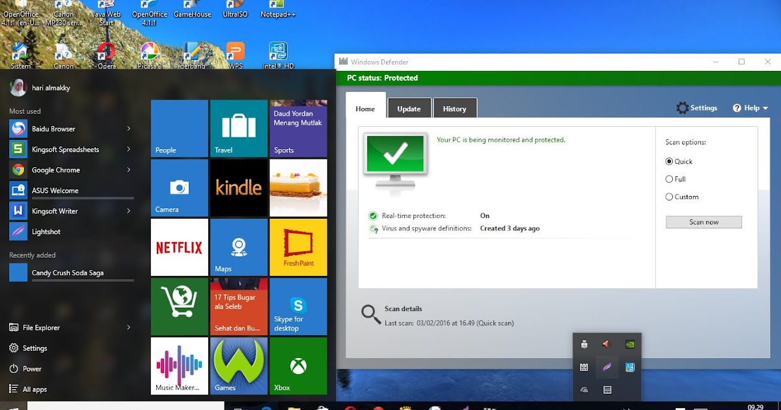Viewport: 781px width, 410px height.
Task: Click the Intel graphics tray icon
Action: [x=629, y=367]
